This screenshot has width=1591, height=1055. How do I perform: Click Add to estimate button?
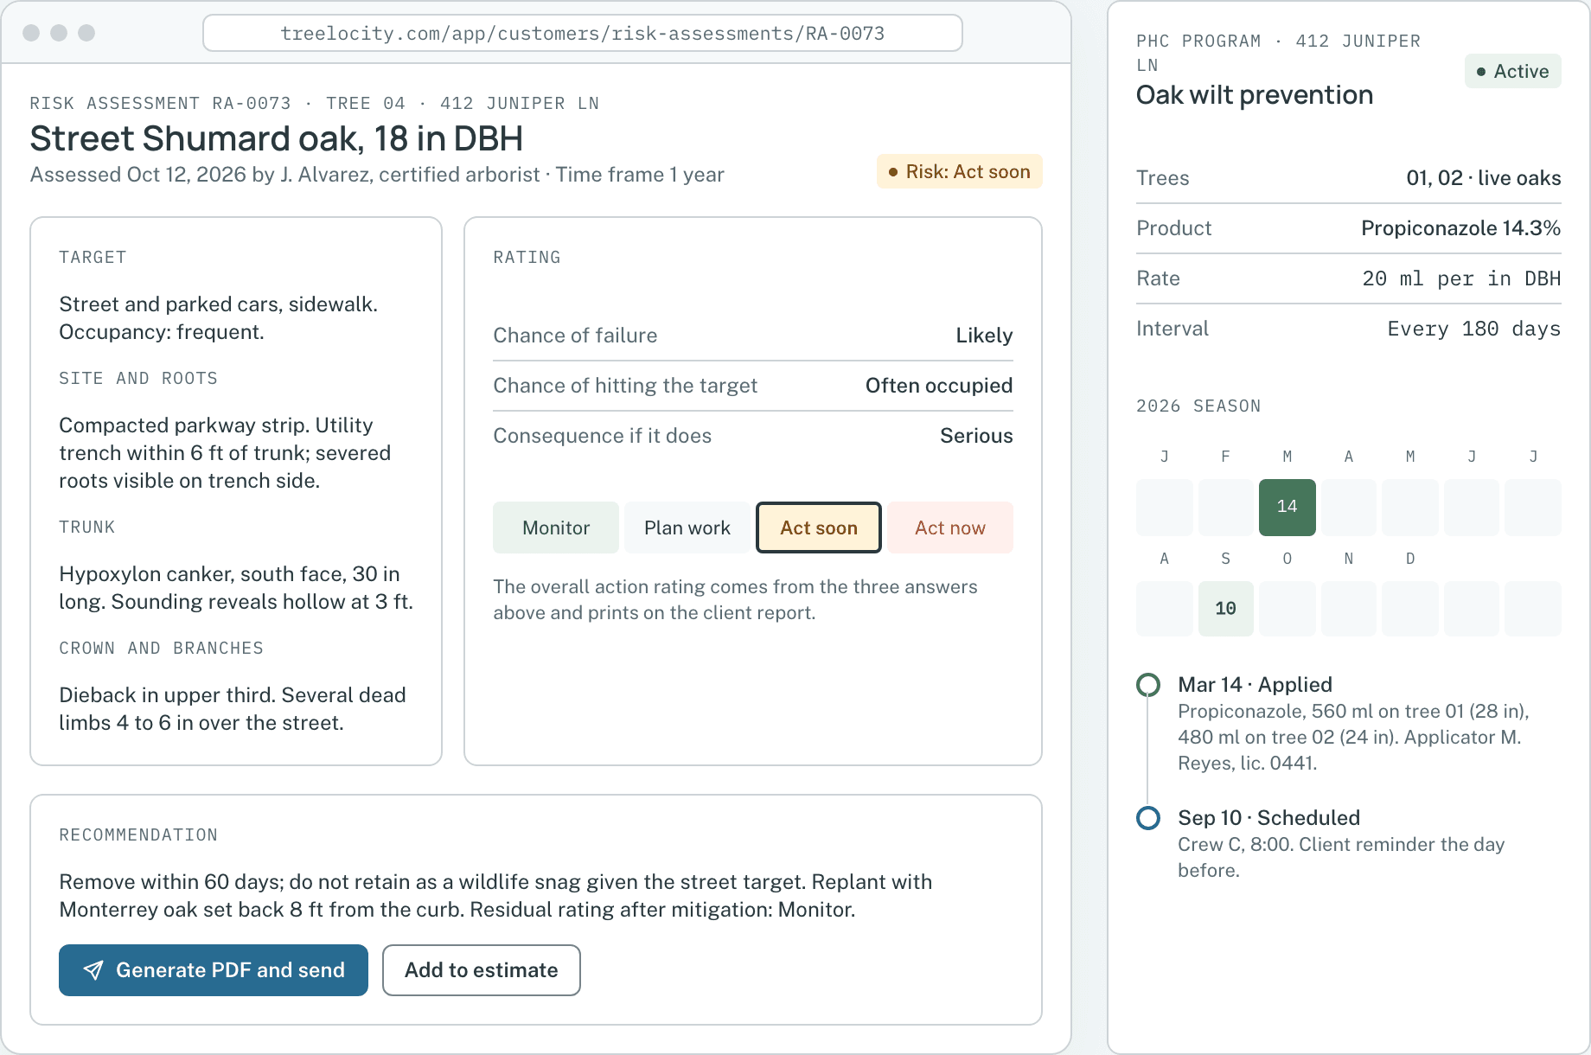pyautogui.click(x=482, y=970)
